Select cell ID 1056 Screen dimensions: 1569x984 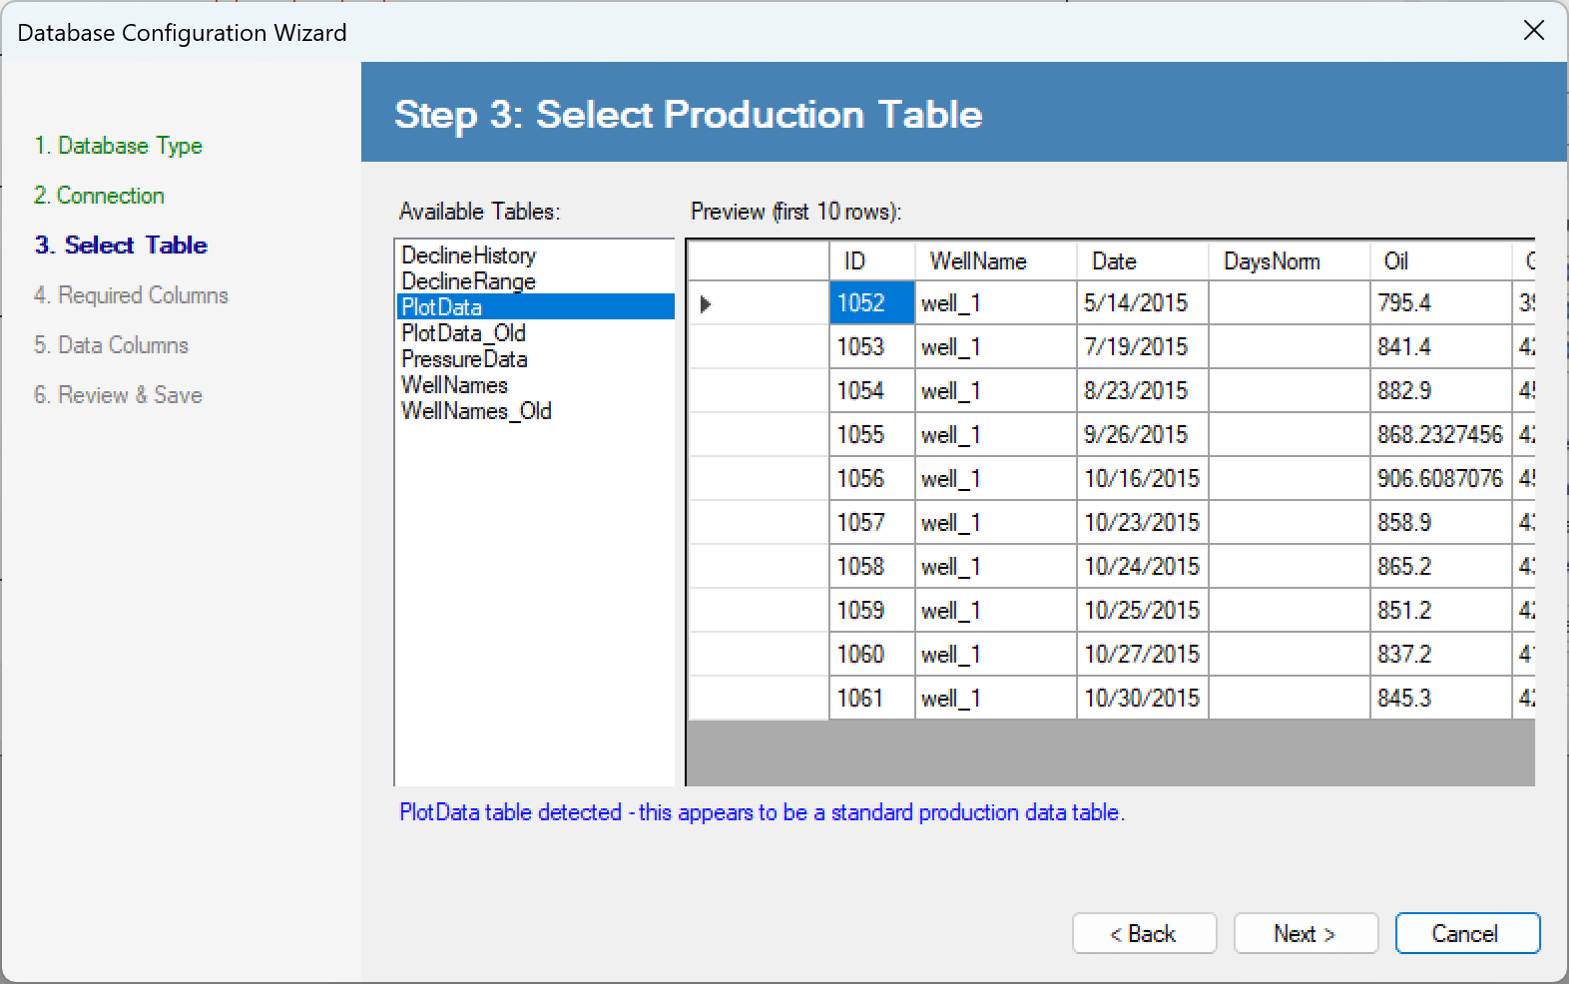(x=872, y=479)
